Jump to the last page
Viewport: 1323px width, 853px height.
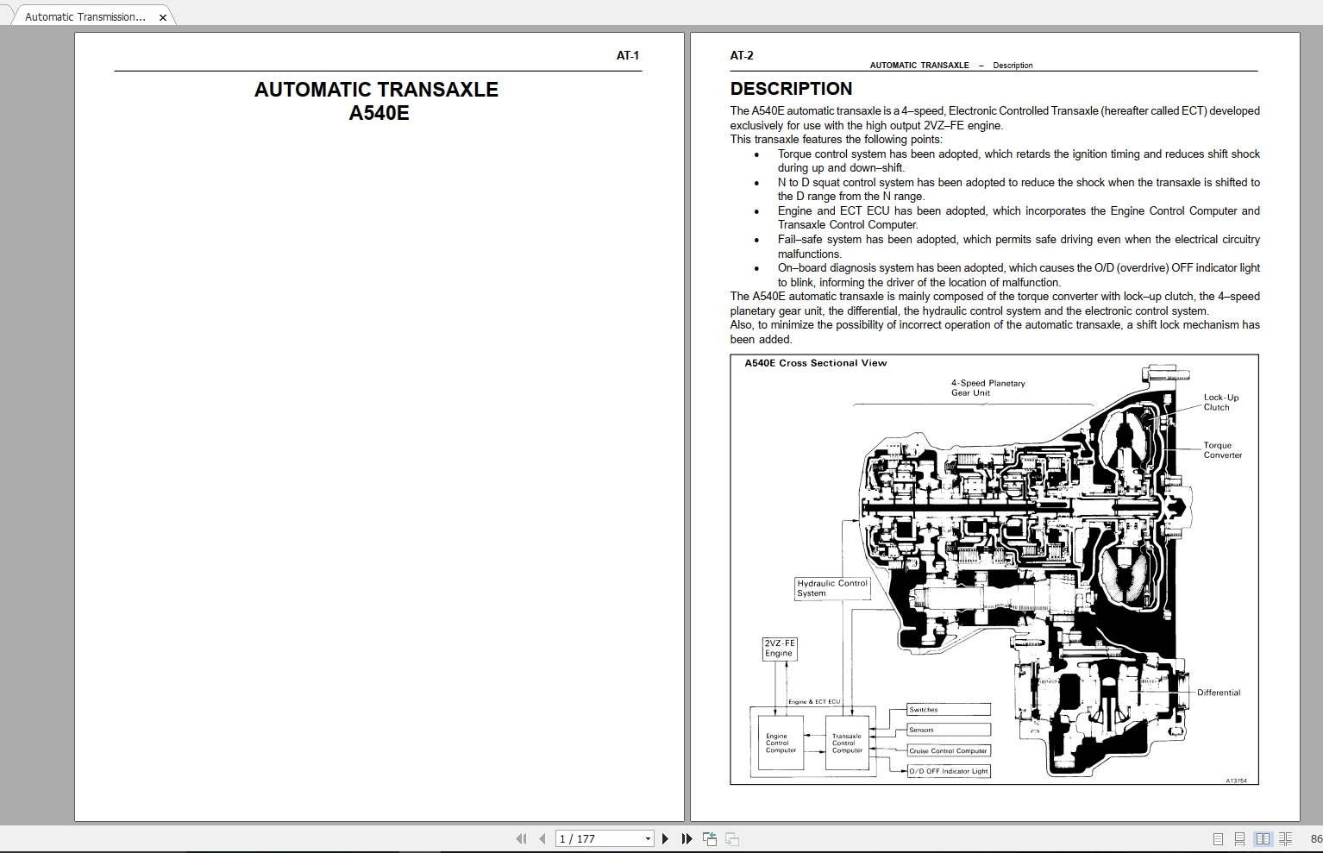pos(687,838)
